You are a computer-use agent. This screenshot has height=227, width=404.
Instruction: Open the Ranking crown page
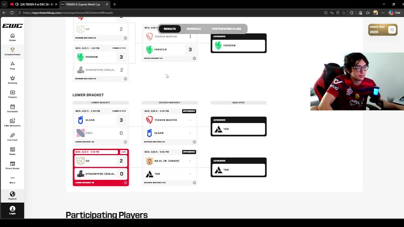tap(12, 80)
